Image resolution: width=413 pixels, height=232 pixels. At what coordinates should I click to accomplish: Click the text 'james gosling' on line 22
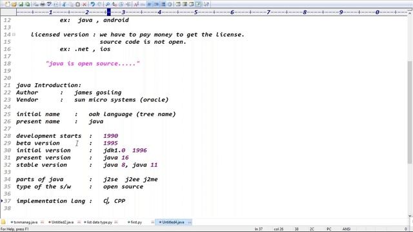(98, 93)
